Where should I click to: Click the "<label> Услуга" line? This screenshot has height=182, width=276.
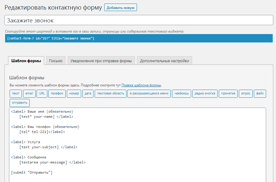(25, 142)
